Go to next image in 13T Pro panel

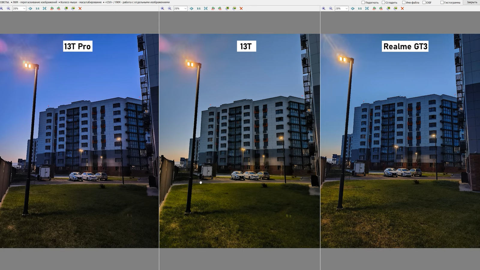[73, 8]
